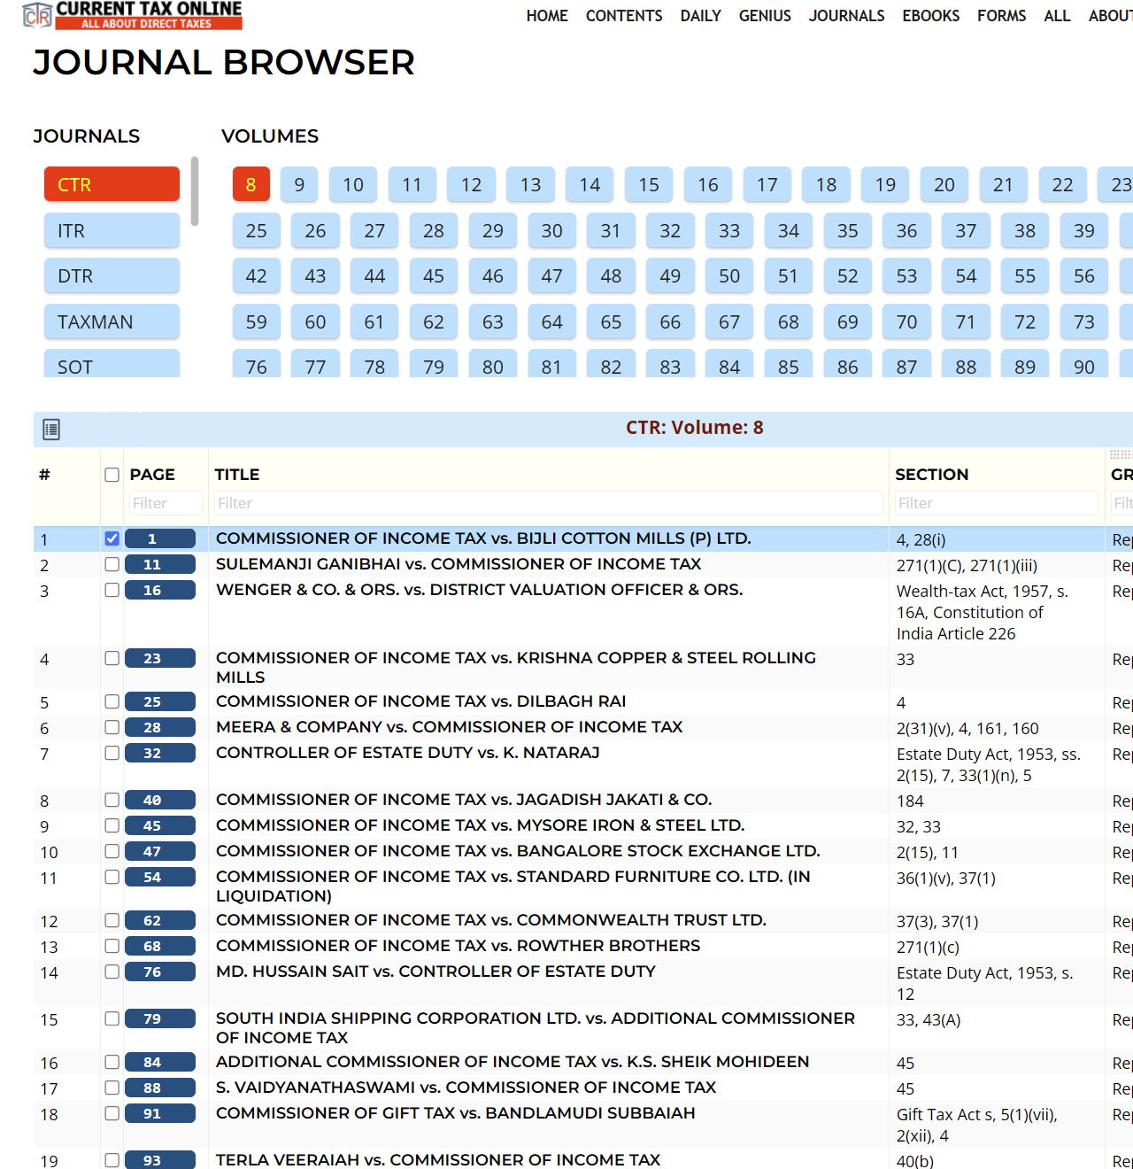Viewport: 1133px width, 1169px height.
Task: Click section cell '2(31)(v), 4, 161, 160'
Action: pyautogui.click(x=967, y=729)
